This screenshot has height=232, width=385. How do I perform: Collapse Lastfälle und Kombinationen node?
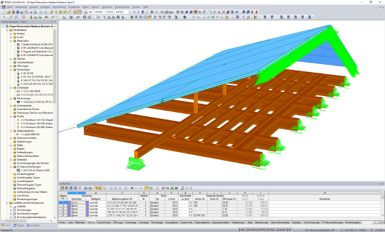tap(7, 203)
